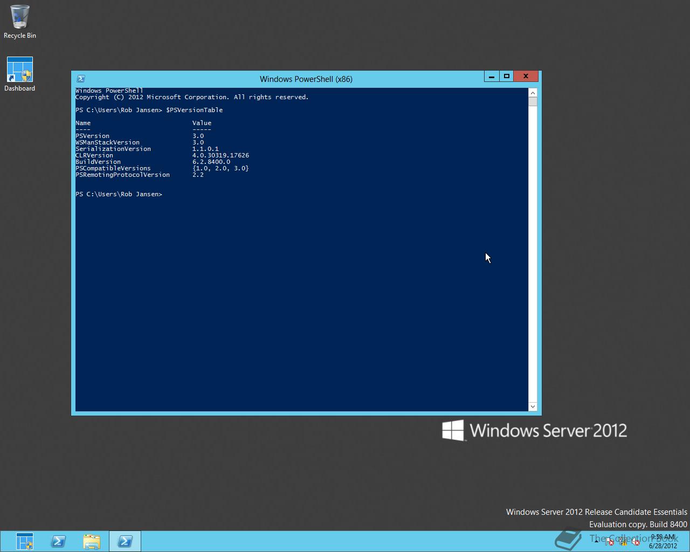Click the console vertical scrollbar thumb

click(x=533, y=102)
